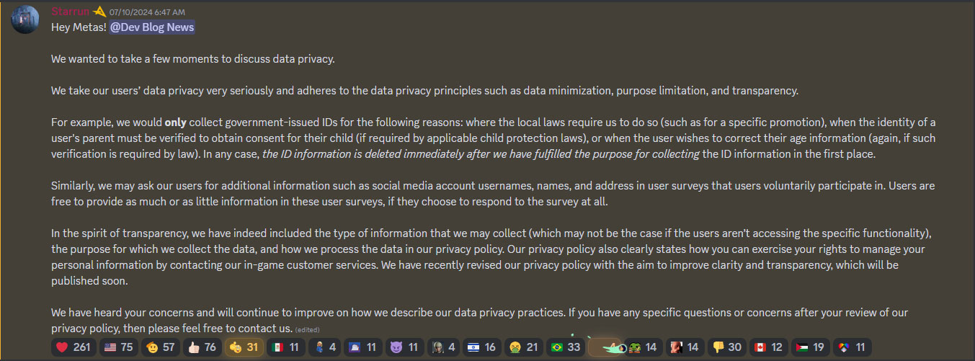Click the frog emoji reaction with 14
The width and height of the screenshot is (975, 361).
pyautogui.click(x=642, y=347)
